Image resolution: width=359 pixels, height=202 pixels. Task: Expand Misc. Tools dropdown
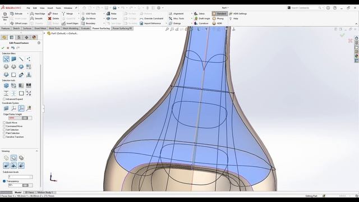(192, 19)
